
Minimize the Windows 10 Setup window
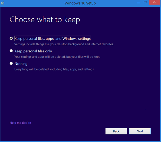point(139,3)
